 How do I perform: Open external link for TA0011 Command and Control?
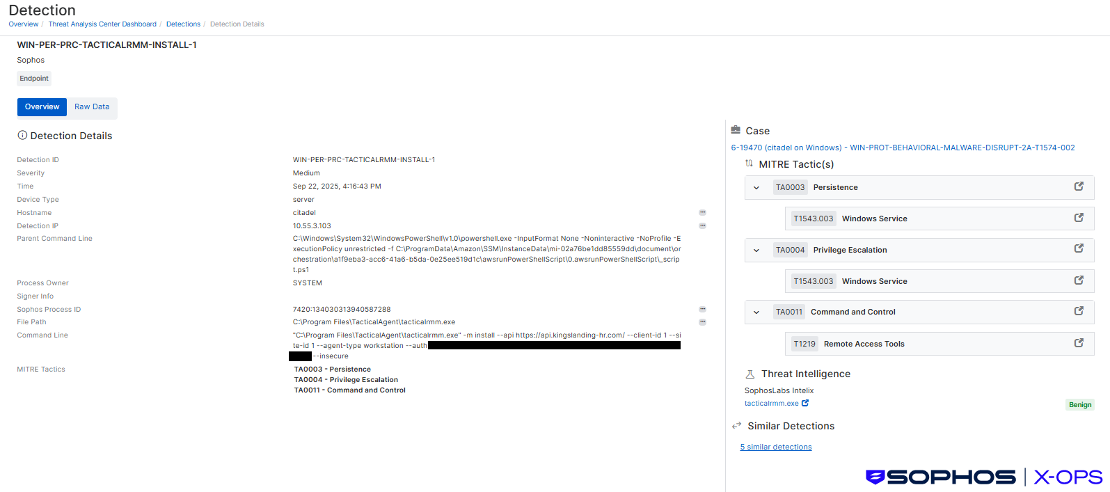tap(1079, 311)
